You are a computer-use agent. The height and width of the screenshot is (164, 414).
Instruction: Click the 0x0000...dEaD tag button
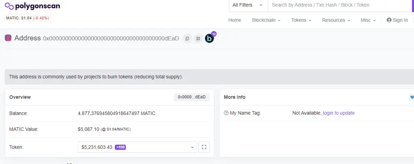click(192, 97)
